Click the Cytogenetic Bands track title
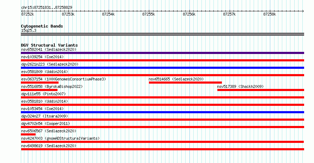The width and height of the screenshot is (314, 163). [x=42, y=26]
